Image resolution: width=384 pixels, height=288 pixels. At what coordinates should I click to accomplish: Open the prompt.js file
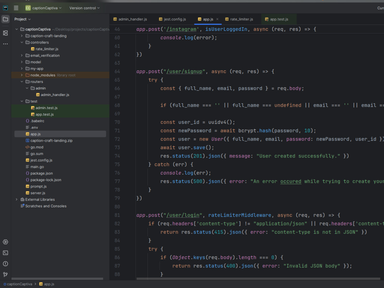point(38,186)
